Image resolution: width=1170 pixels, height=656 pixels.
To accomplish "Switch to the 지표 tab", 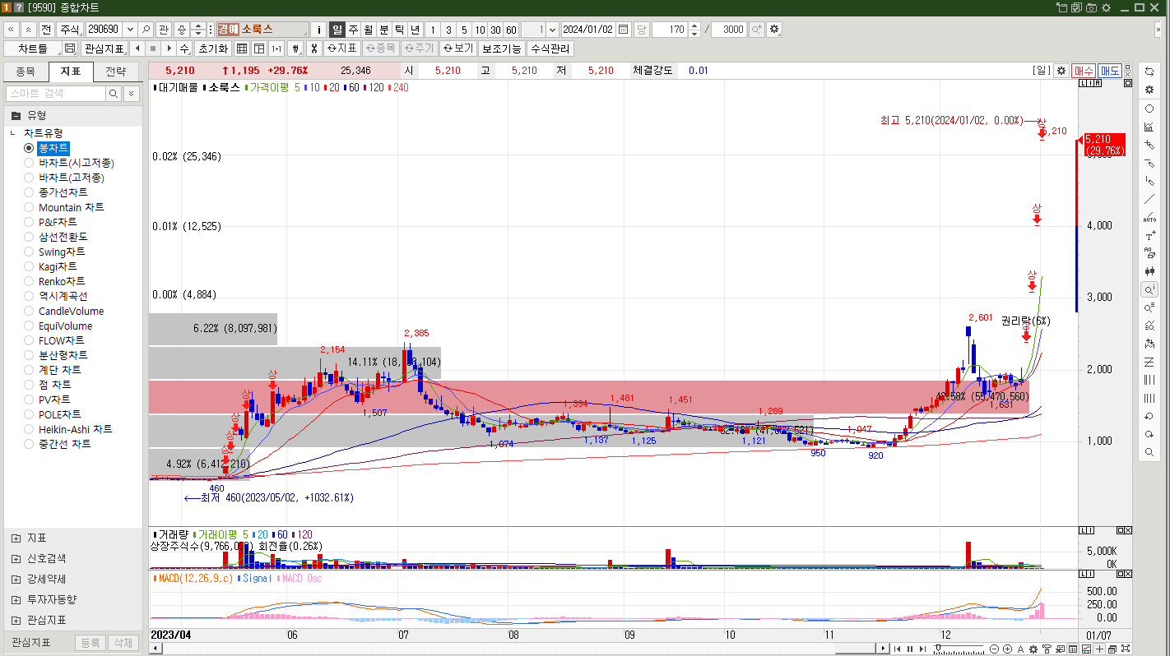I will click(x=71, y=72).
